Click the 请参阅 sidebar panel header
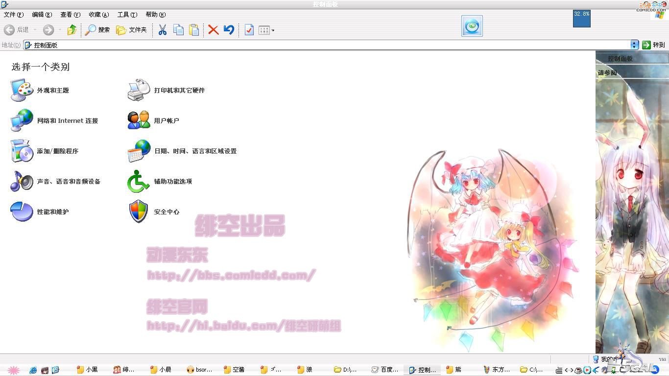 632,73
